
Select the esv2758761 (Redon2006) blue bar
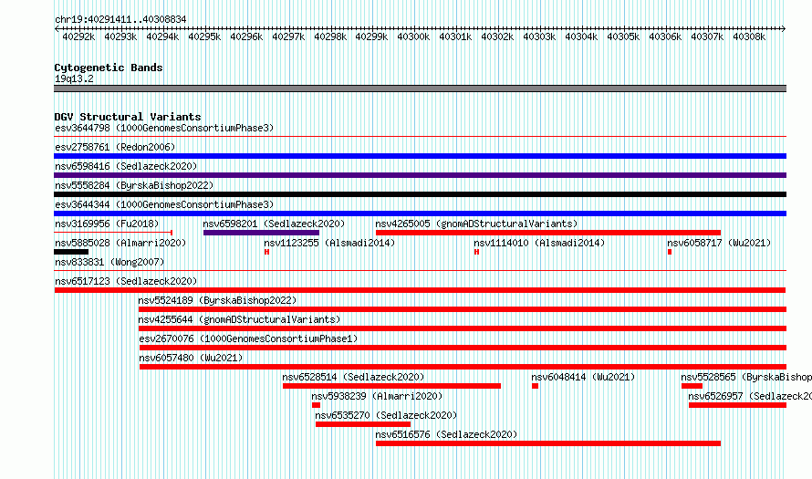click(420, 156)
